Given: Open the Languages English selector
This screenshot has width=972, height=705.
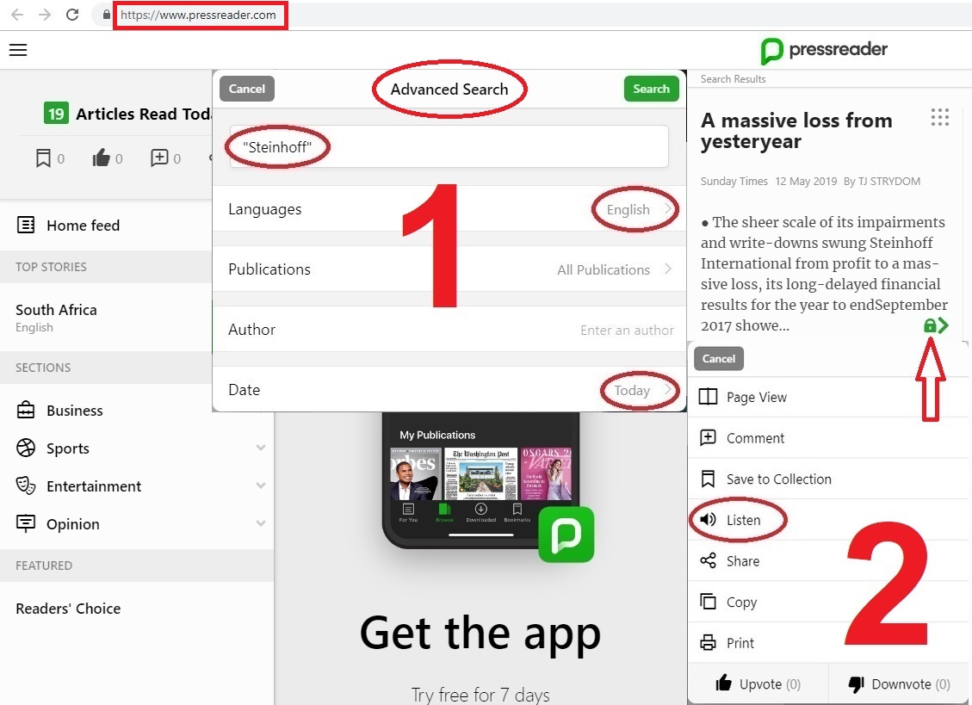Looking at the screenshot, I should 639,209.
